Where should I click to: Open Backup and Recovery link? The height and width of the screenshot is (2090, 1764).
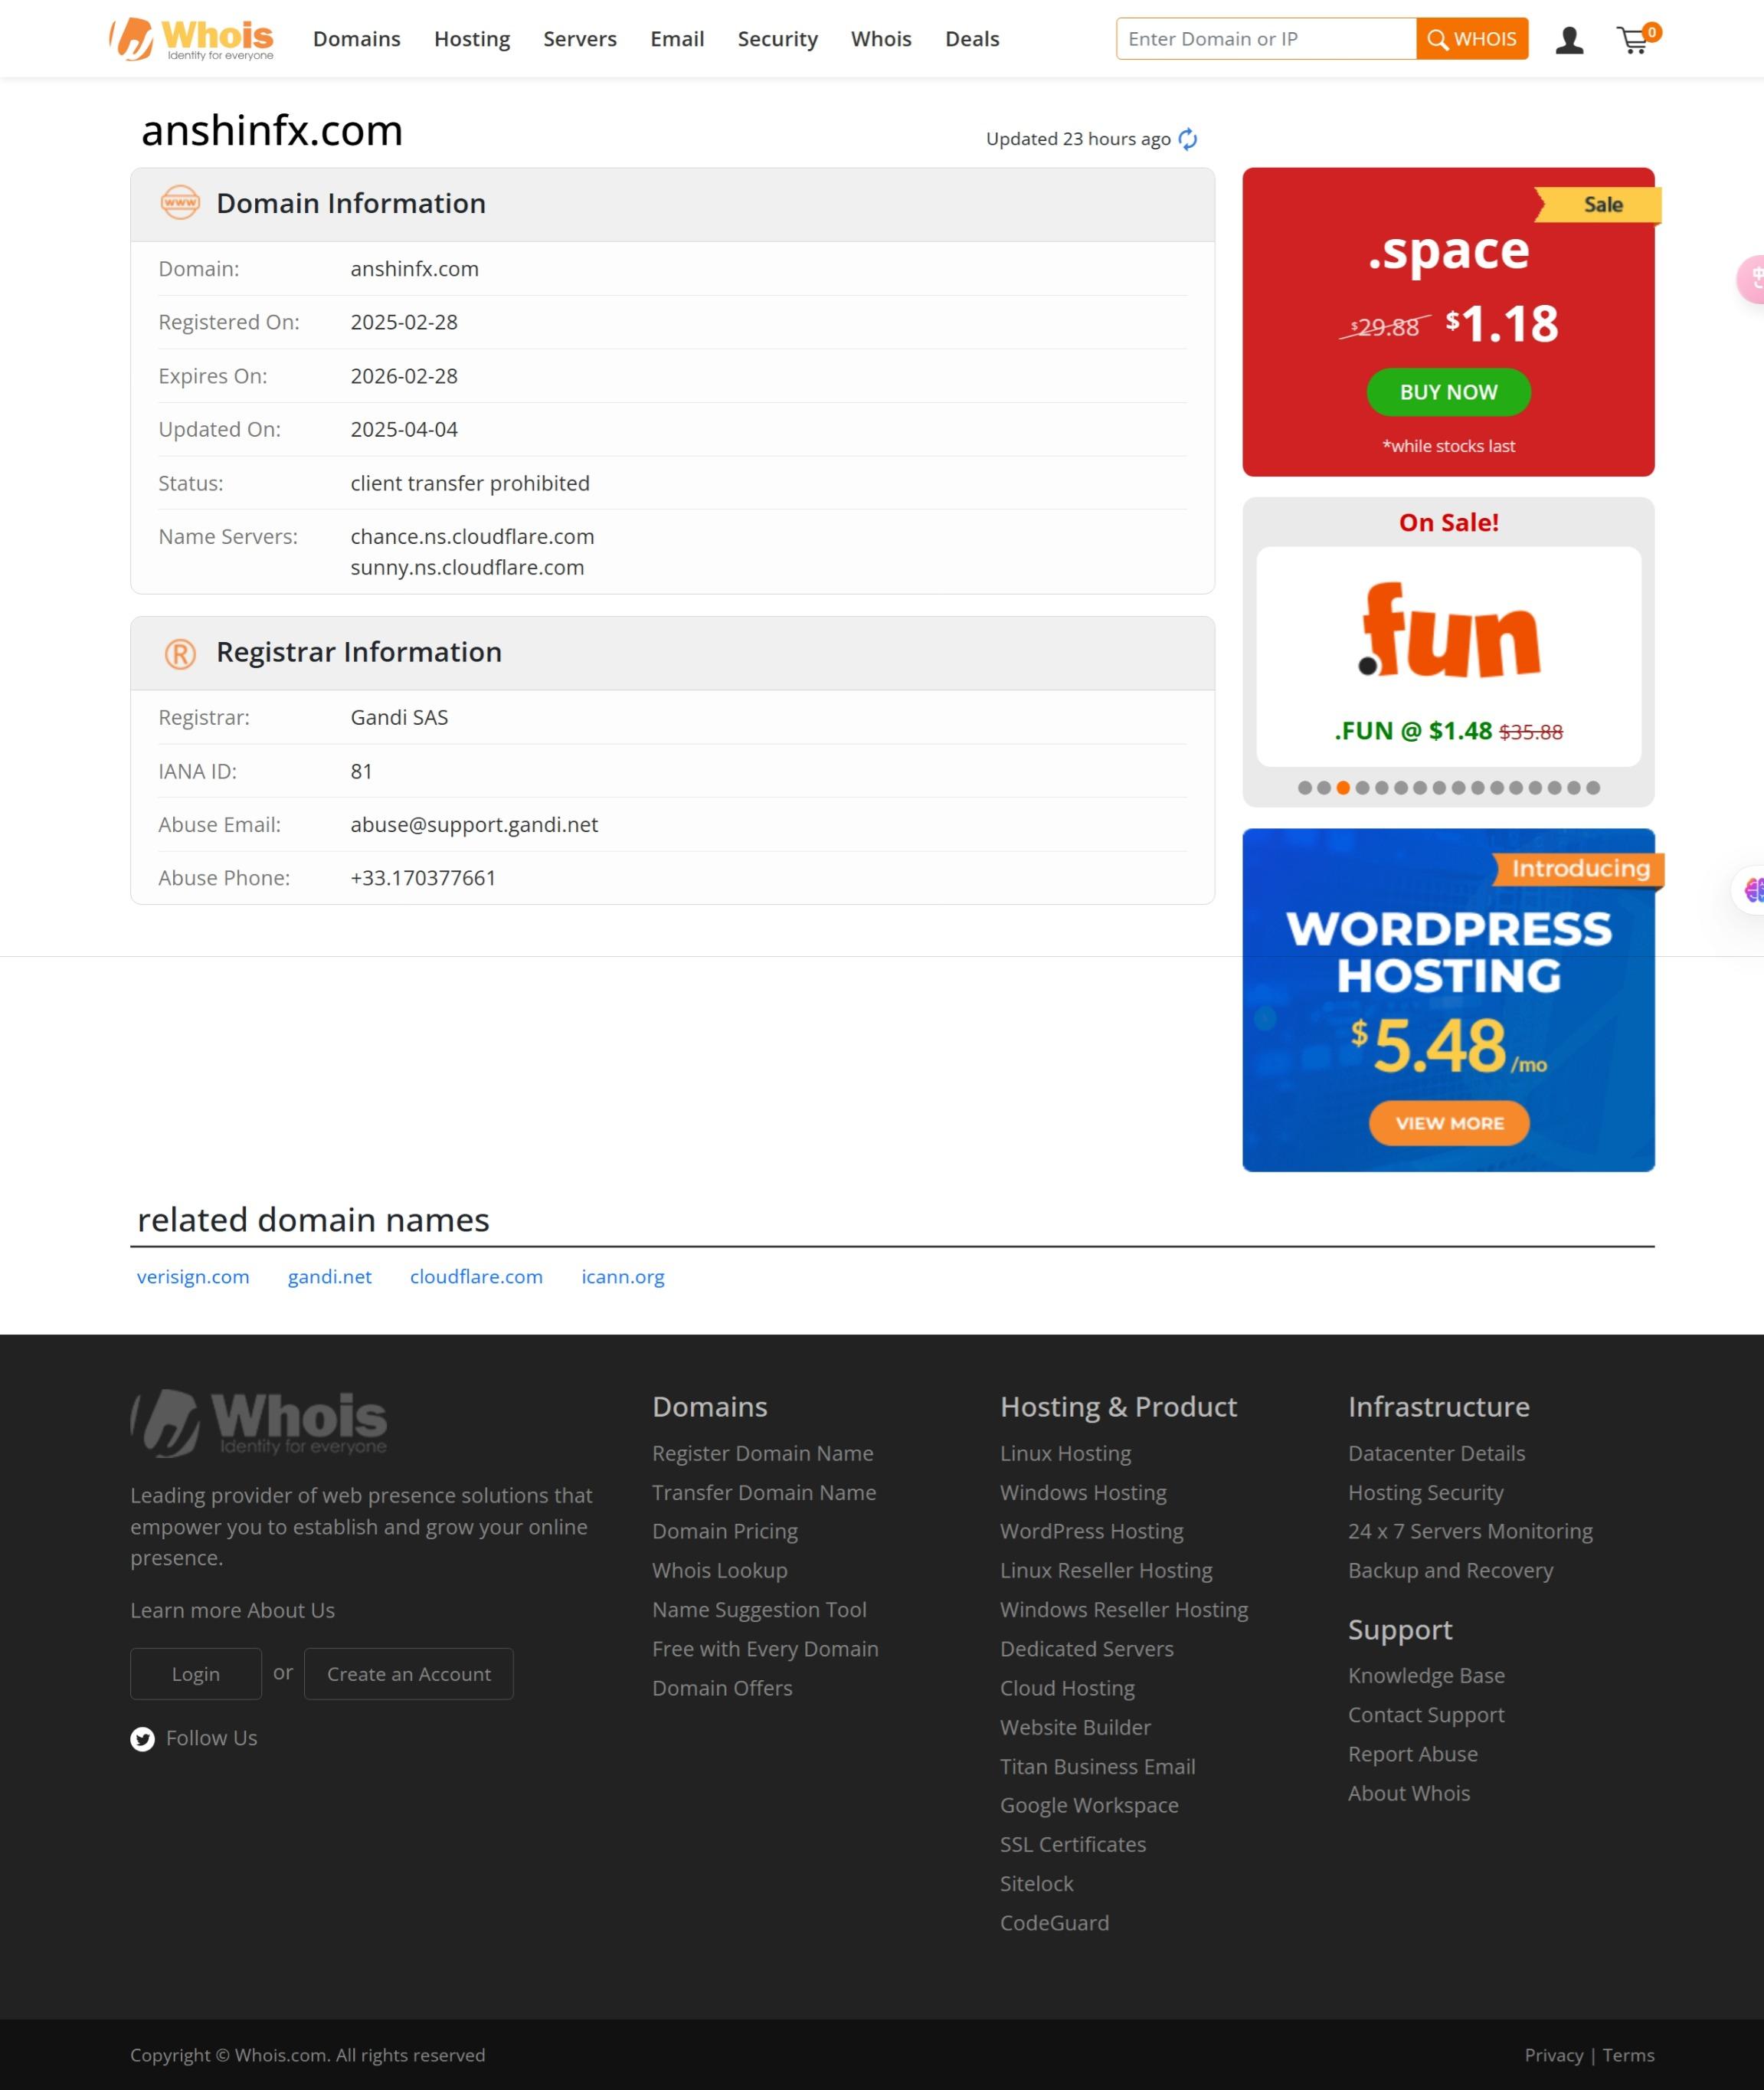tap(1450, 1570)
